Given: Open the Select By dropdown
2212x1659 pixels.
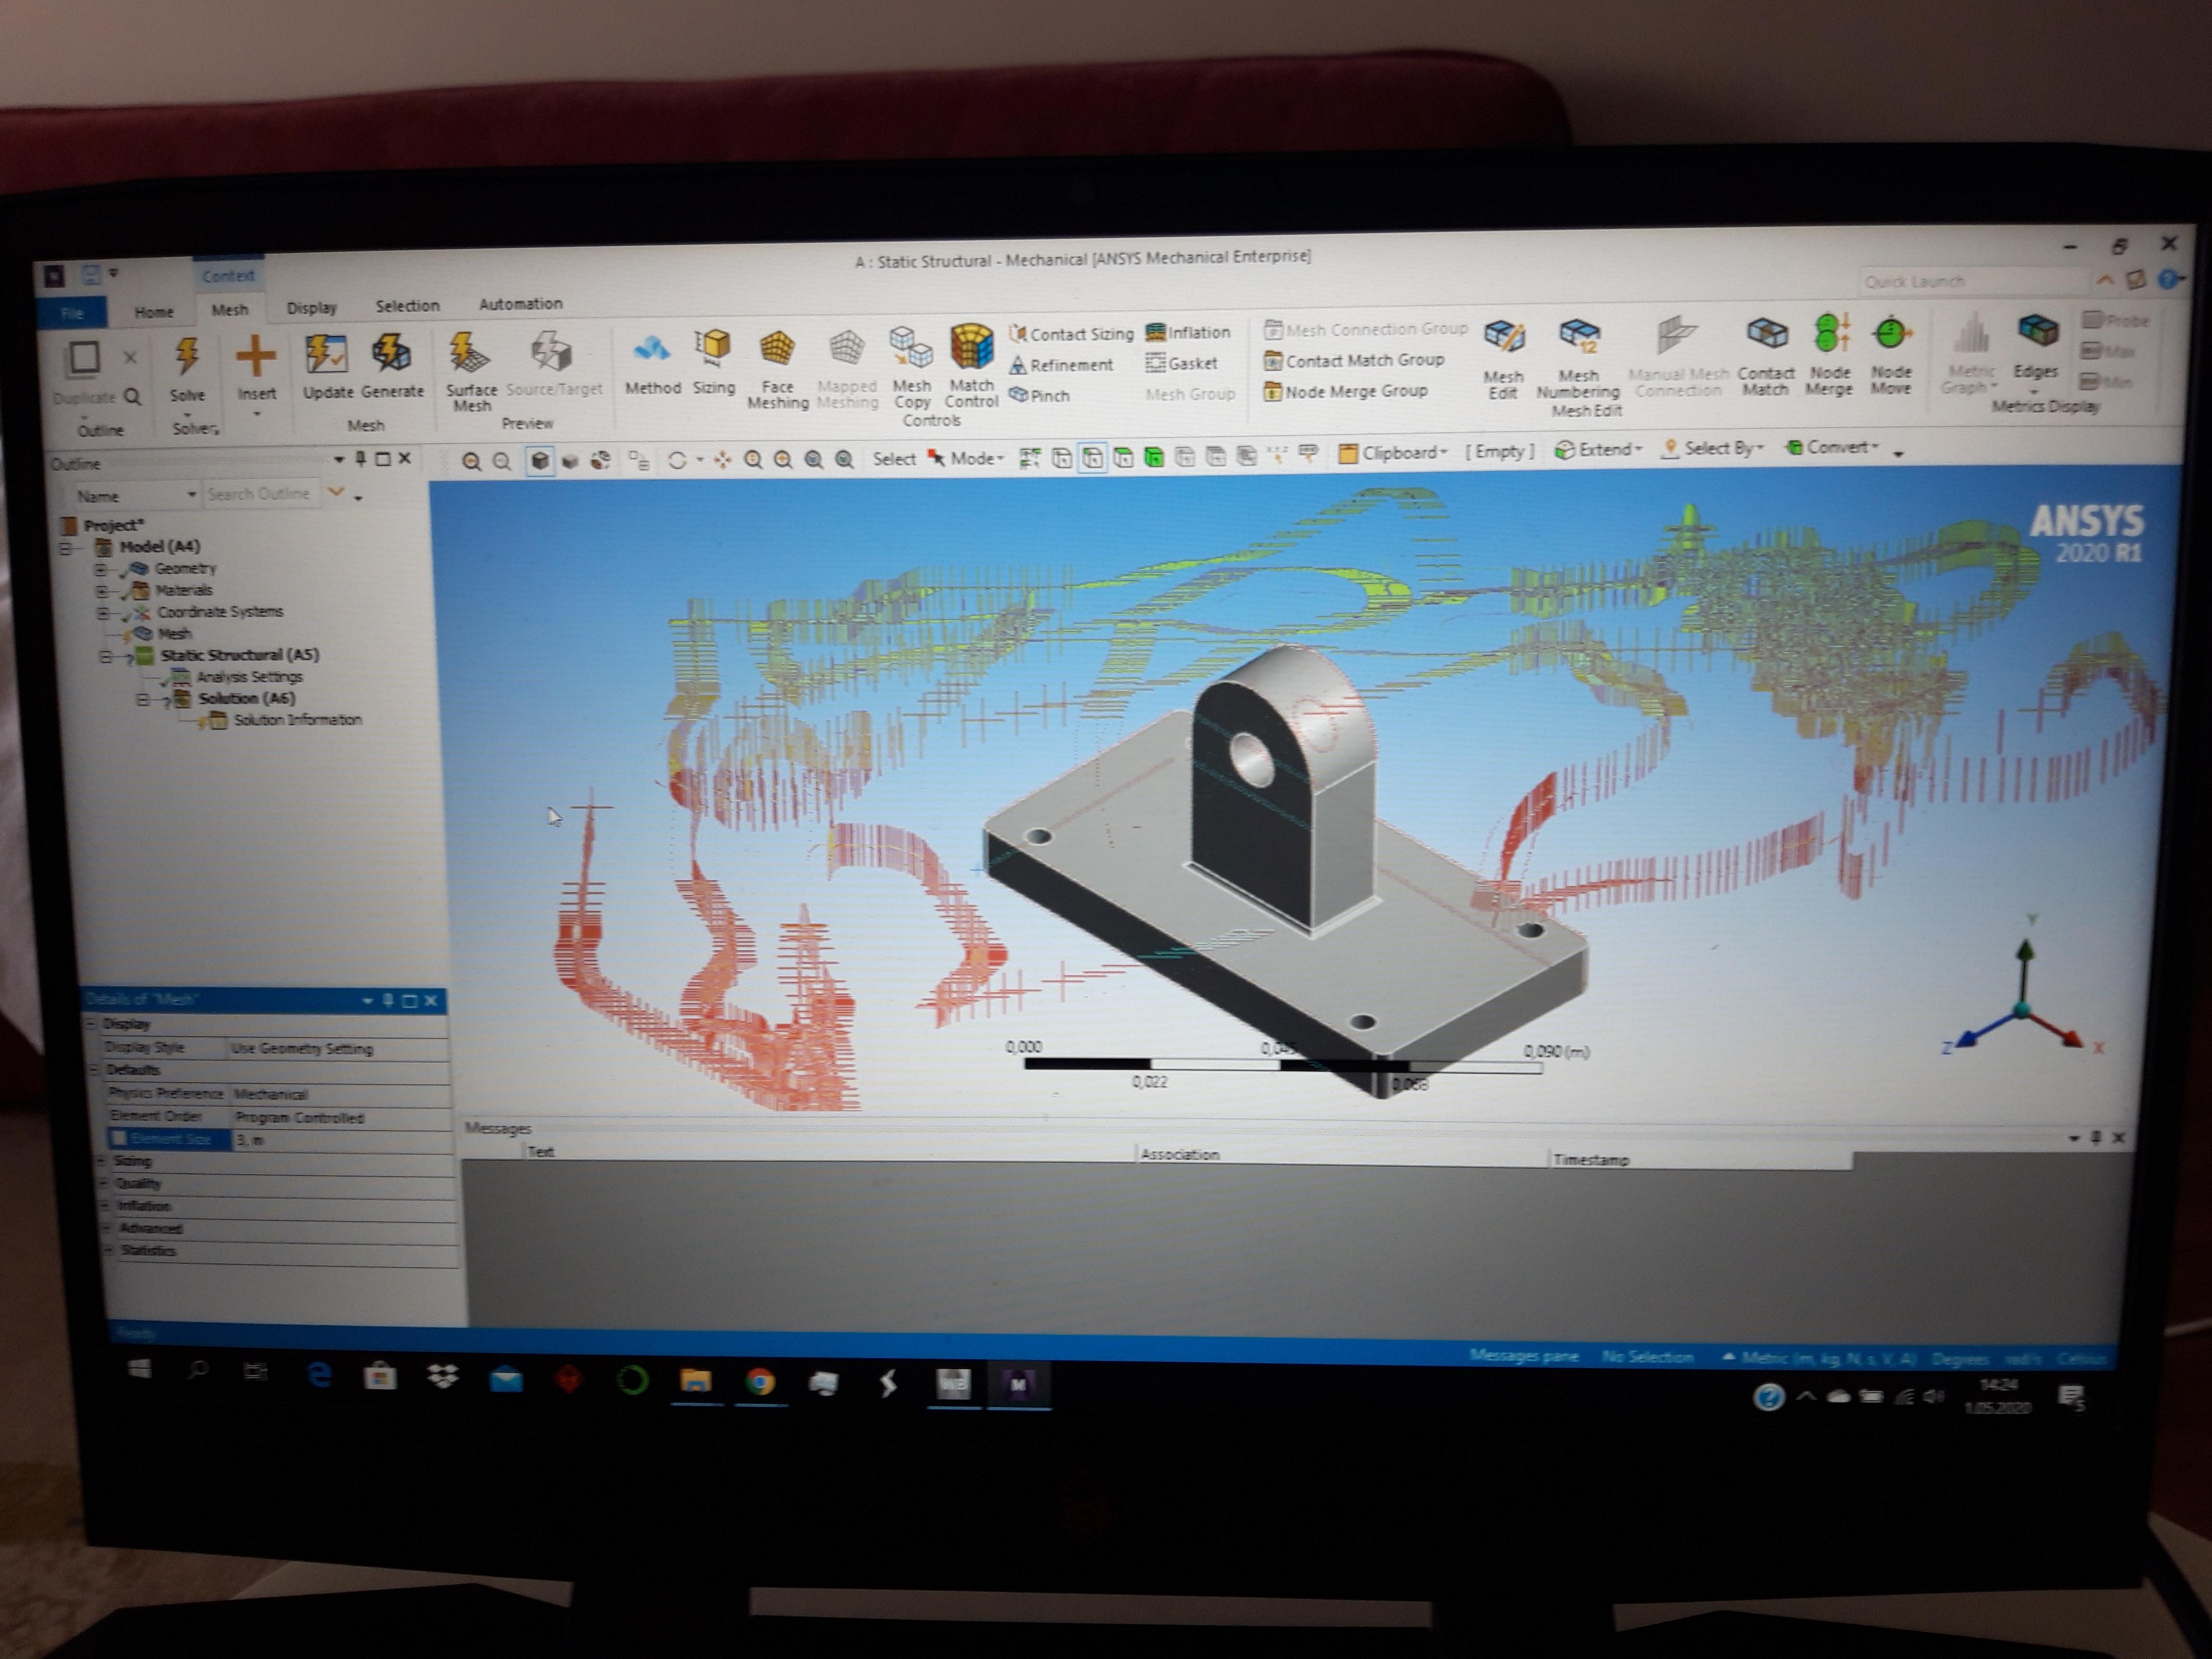Looking at the screenshot, I should [1712, 448].
